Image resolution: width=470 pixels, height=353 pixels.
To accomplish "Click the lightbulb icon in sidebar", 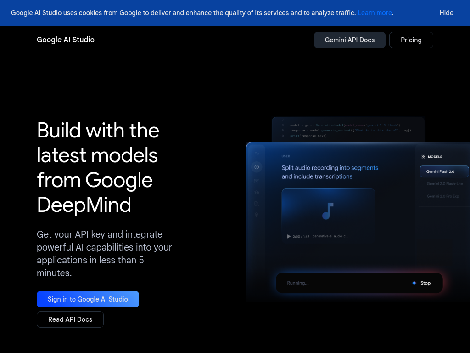I will [x=257, y=214].
